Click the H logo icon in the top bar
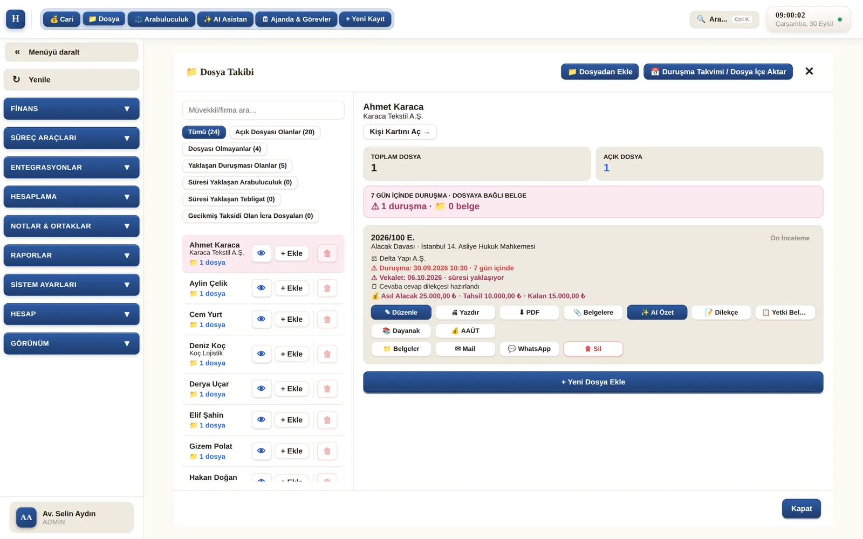The image size is (863, 539). tap(16, 19)
